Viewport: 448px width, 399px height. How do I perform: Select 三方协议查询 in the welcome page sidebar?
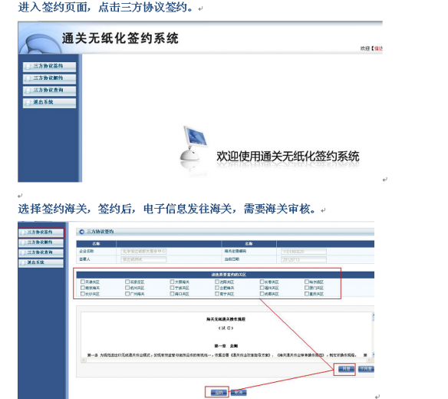pyautogui.click(x=49, y=91)
